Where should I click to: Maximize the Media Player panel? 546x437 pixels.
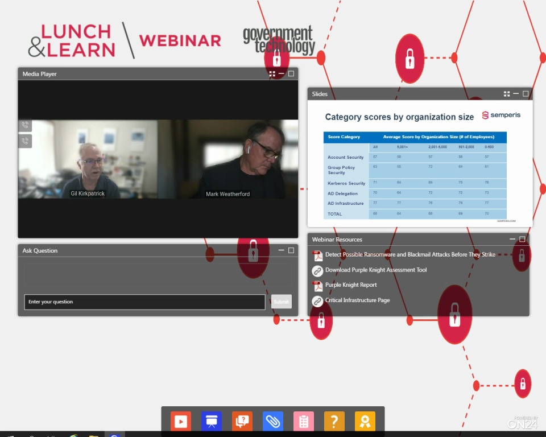pos(291,74)
